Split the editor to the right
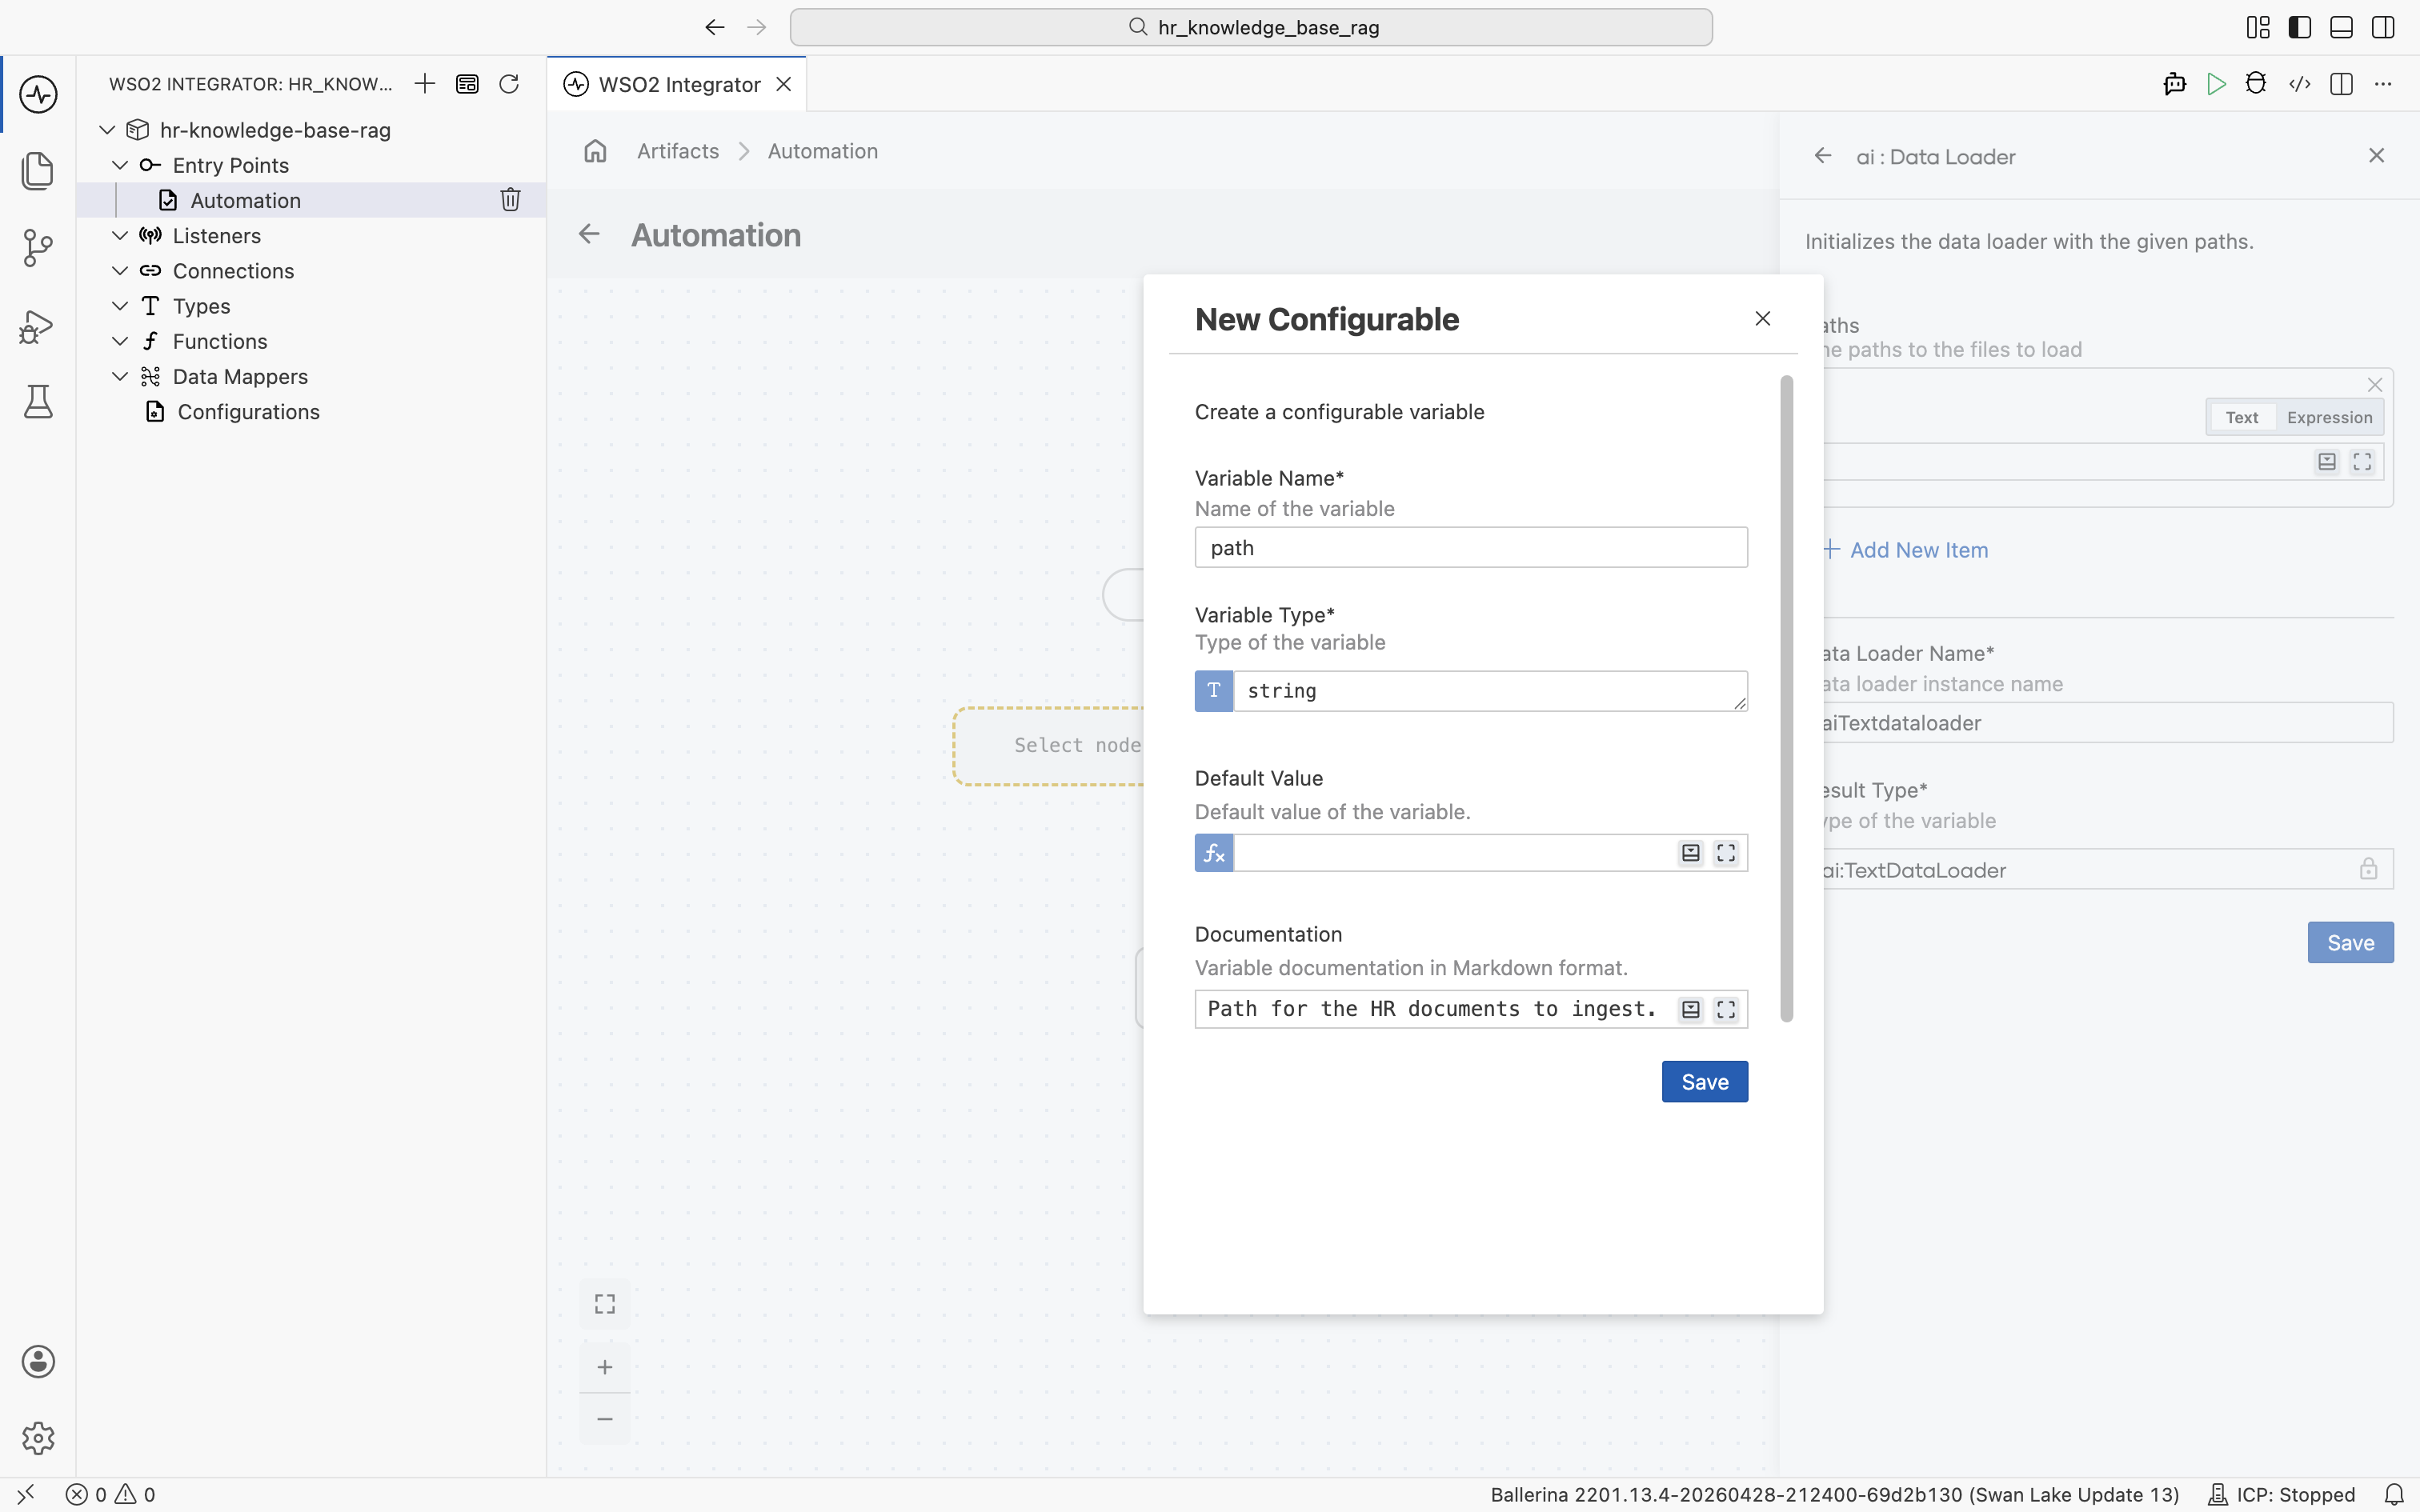The height and width of the screenshot is (1512, 2420). point(2341,84)
